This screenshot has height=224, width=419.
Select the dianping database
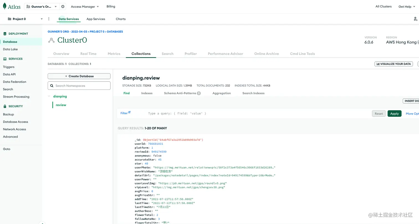(x=60, y=96)
